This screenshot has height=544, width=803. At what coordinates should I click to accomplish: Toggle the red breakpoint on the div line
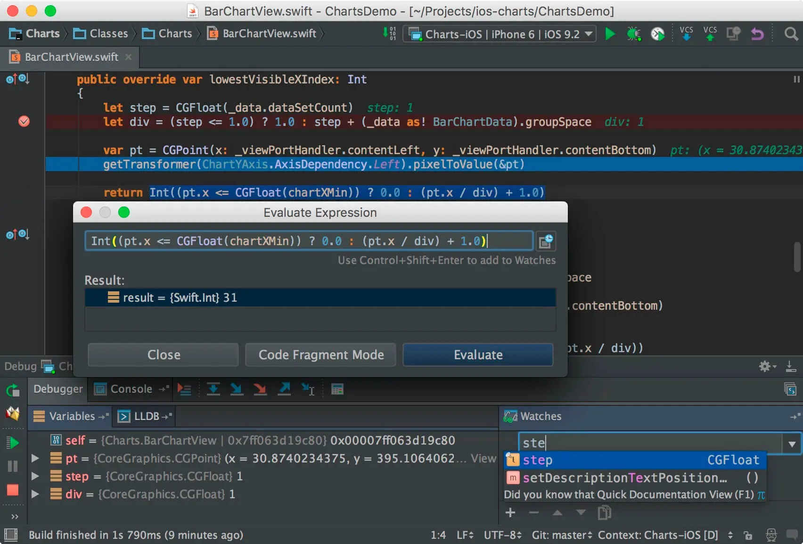coord(24,122)
